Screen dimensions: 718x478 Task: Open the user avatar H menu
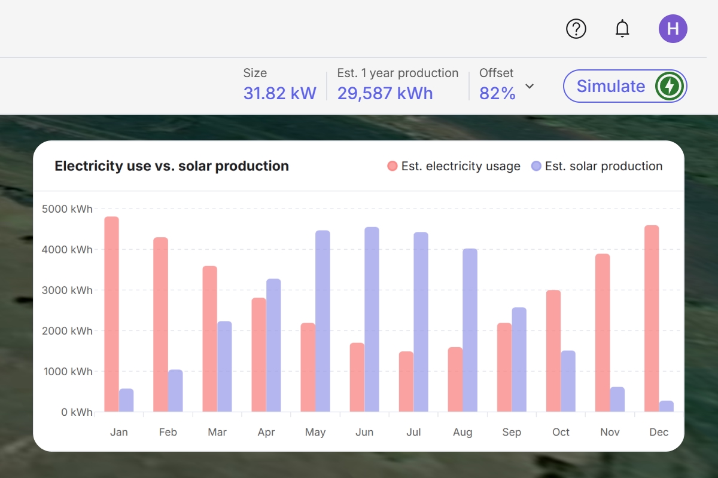673,28
